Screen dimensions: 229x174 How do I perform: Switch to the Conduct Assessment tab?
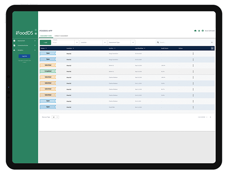(x=61, y=36)
